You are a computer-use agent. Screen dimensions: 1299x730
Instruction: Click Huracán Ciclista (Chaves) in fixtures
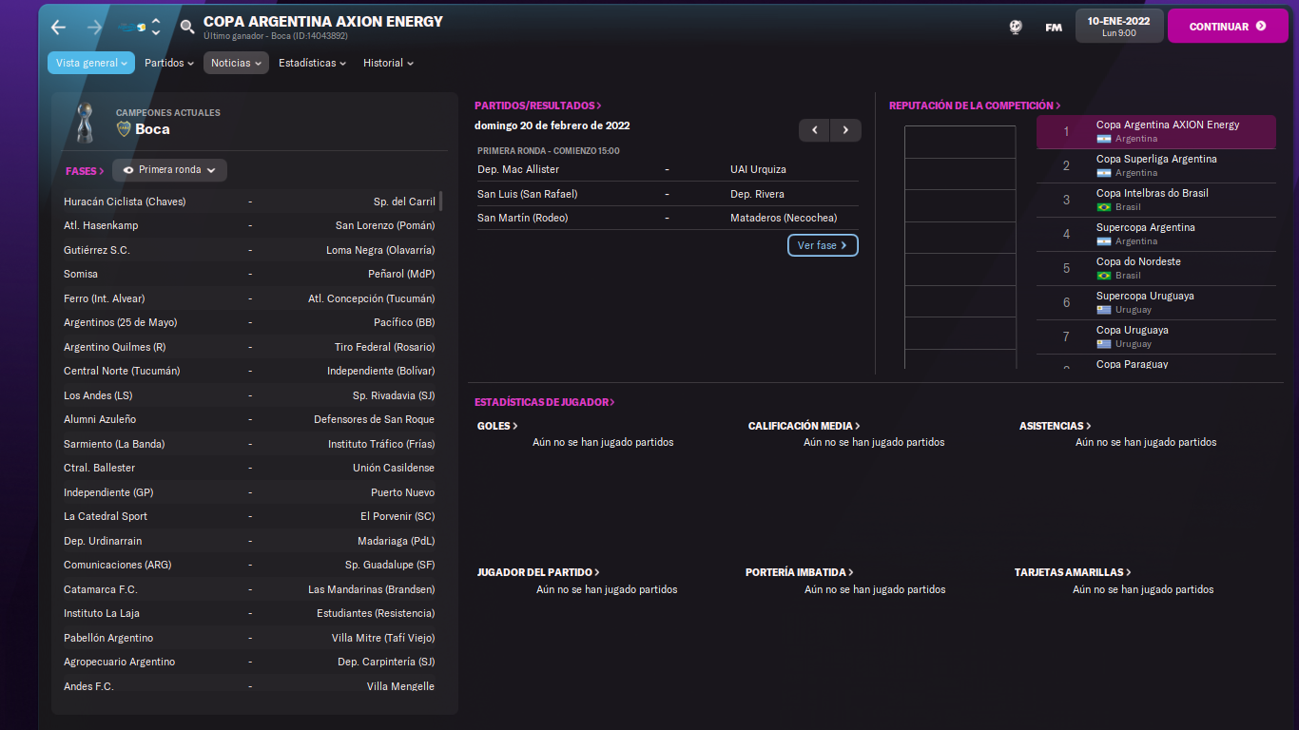pos(125,202)
